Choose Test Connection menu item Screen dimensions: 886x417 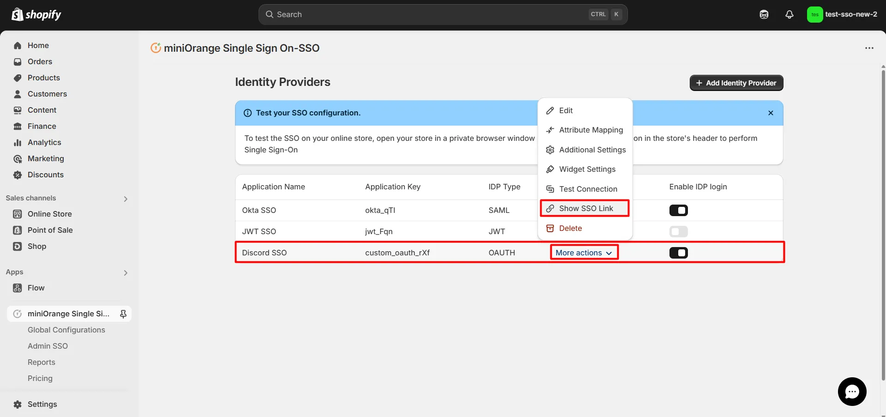click(585, 189)
